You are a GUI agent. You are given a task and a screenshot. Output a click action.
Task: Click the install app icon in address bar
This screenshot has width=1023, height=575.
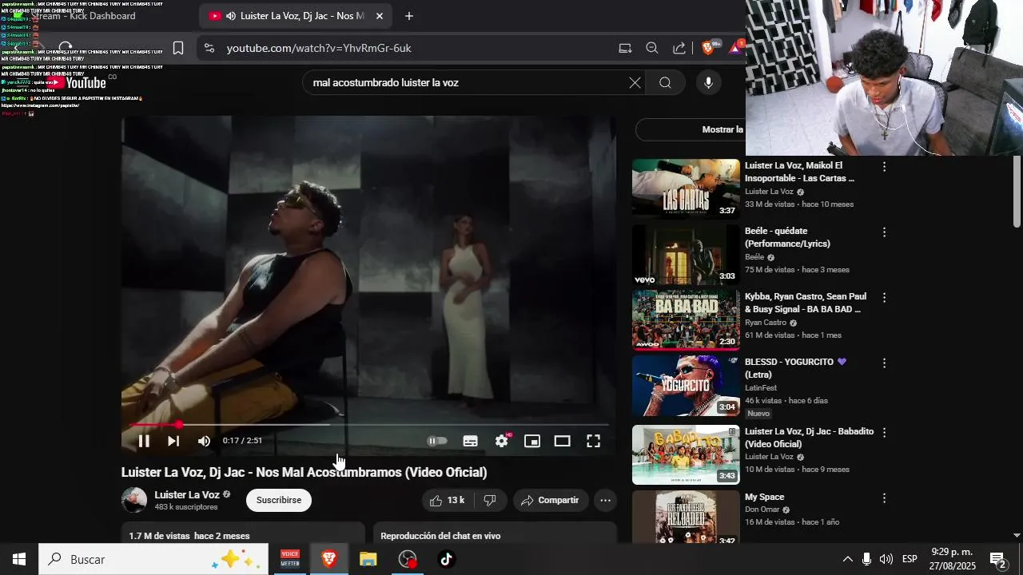[x=625, y=48]
